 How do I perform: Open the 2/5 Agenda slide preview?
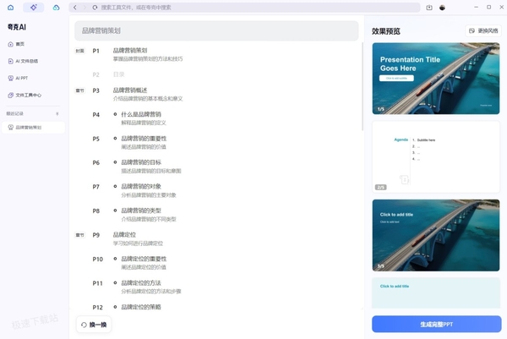pyautogui.click(x=436, y=157)
